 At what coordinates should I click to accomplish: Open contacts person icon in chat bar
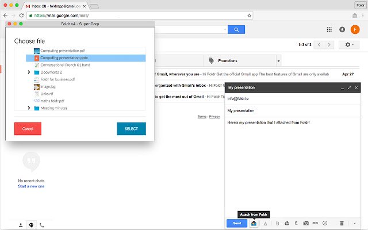21,225
